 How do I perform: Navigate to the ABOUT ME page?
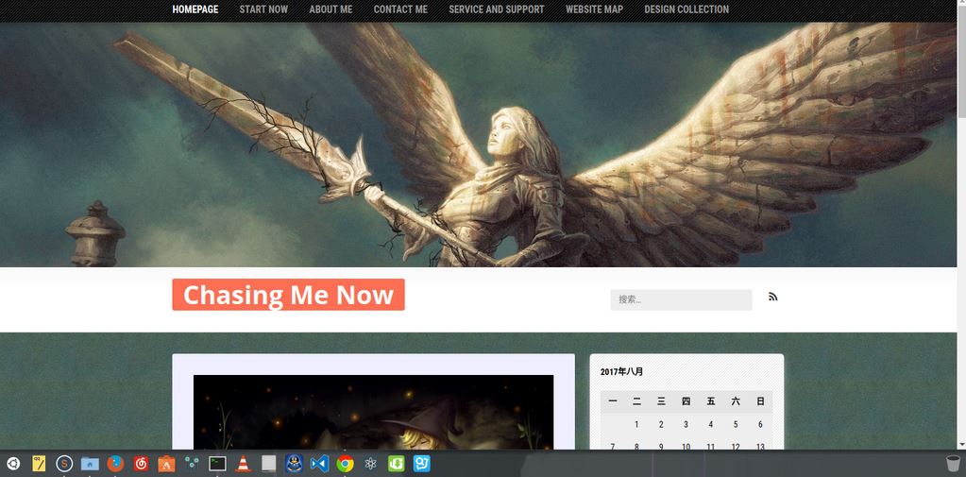tap(330, 9)
